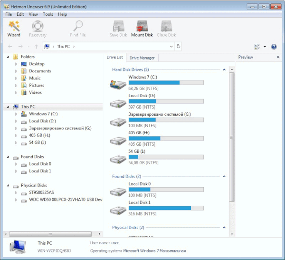Collapse the This PC tree node
The height and width of the screenshot is (260, 285).
click(x=8, y=107)
